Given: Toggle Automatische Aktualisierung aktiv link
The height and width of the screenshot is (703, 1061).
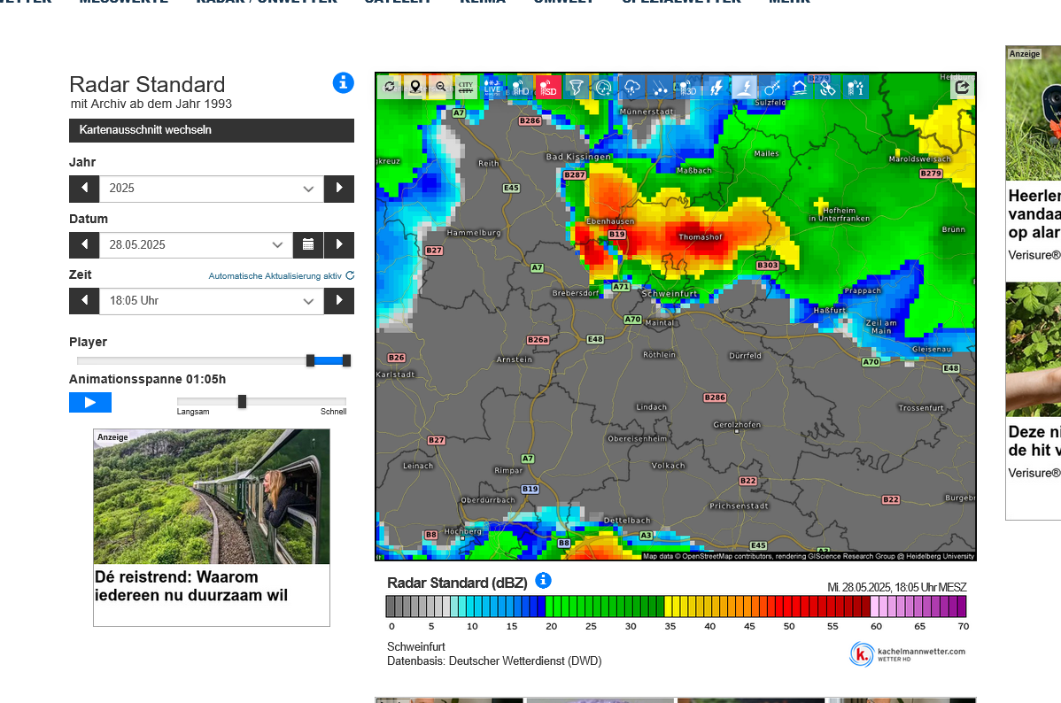Looking at the screenshot, I should pos(281,275).
